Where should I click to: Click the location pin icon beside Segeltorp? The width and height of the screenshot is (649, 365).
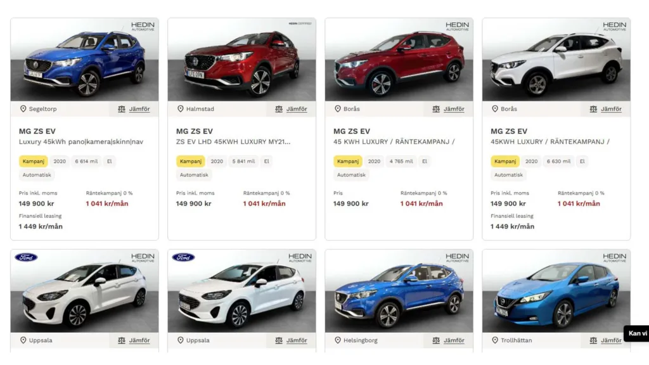[23, 109]
